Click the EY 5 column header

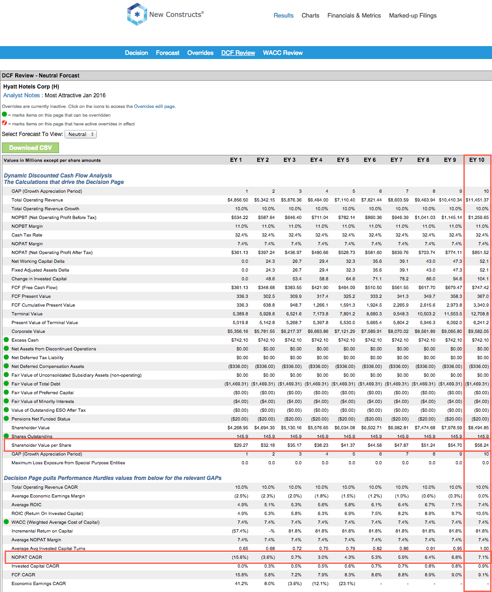coord(343,160)
